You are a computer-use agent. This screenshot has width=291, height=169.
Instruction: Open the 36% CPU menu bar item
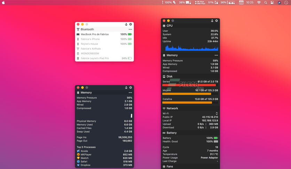click(228, 2)
